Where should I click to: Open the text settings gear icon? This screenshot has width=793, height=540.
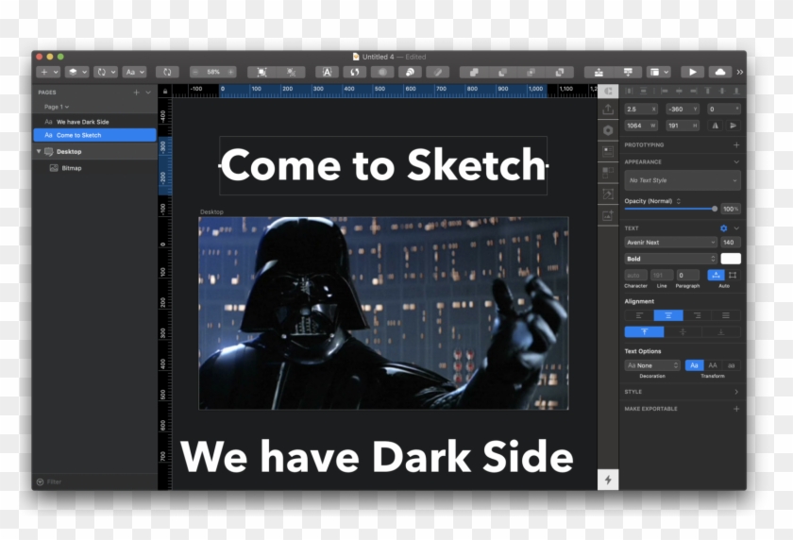[724, 228]
